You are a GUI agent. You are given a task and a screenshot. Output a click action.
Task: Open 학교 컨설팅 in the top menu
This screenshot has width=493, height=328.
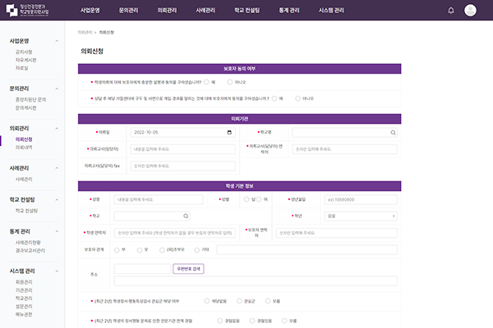246,11
